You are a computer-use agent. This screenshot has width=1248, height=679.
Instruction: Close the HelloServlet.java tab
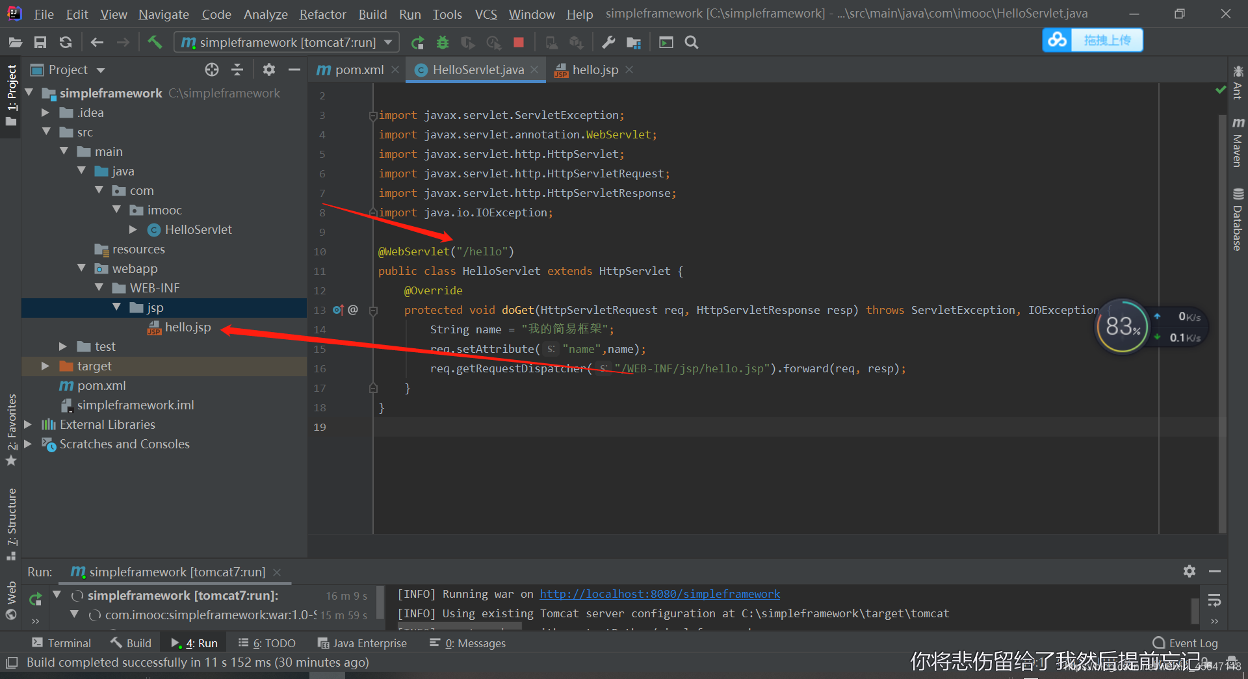click(534, 70)
